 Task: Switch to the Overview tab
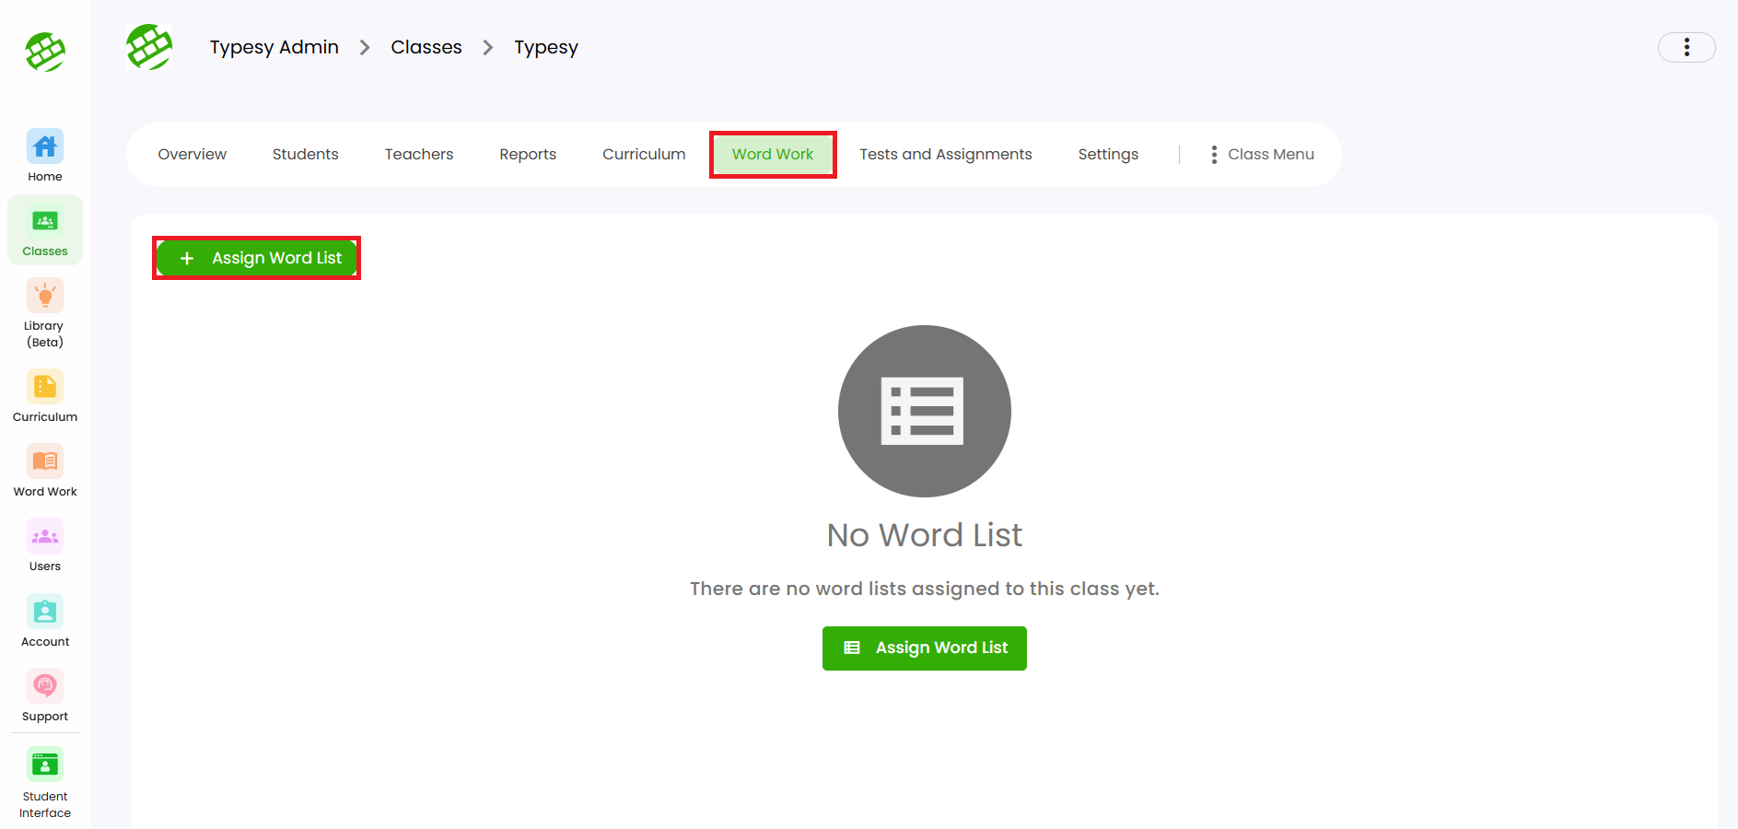pyautogui.click(x=192, y=155)
